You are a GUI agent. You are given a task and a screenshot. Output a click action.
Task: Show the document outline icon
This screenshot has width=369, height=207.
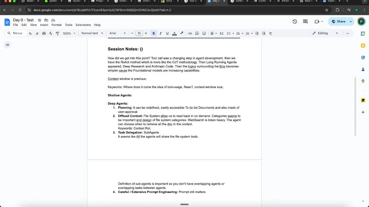(x=7, y=45)
